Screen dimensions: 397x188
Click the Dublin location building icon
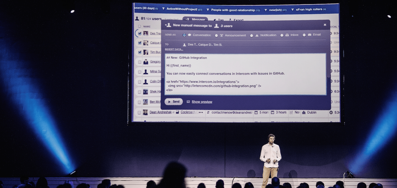[x=304, y=112]
